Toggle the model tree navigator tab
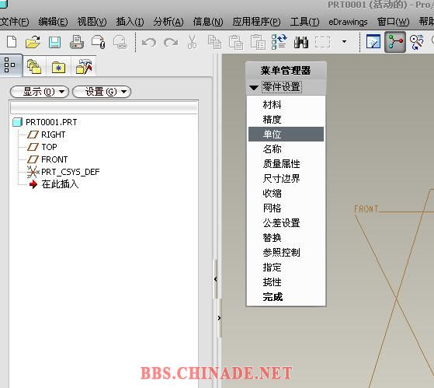This screenshot has width=434, height=388. click(10, 65)
